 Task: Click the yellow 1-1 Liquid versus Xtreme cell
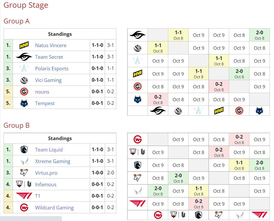pos(239,165)
